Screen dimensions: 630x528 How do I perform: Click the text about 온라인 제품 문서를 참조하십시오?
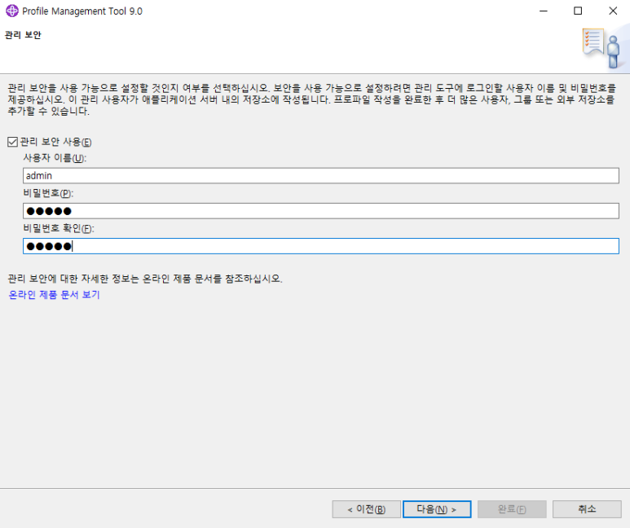145,279
